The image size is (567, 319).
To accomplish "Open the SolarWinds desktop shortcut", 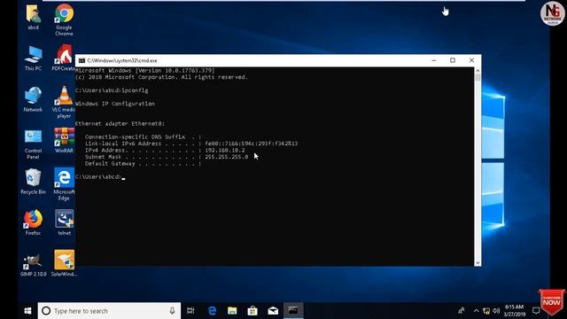I will (x=64, y=263).
